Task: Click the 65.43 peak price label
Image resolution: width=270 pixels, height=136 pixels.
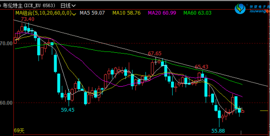Action: pos(202,67)
